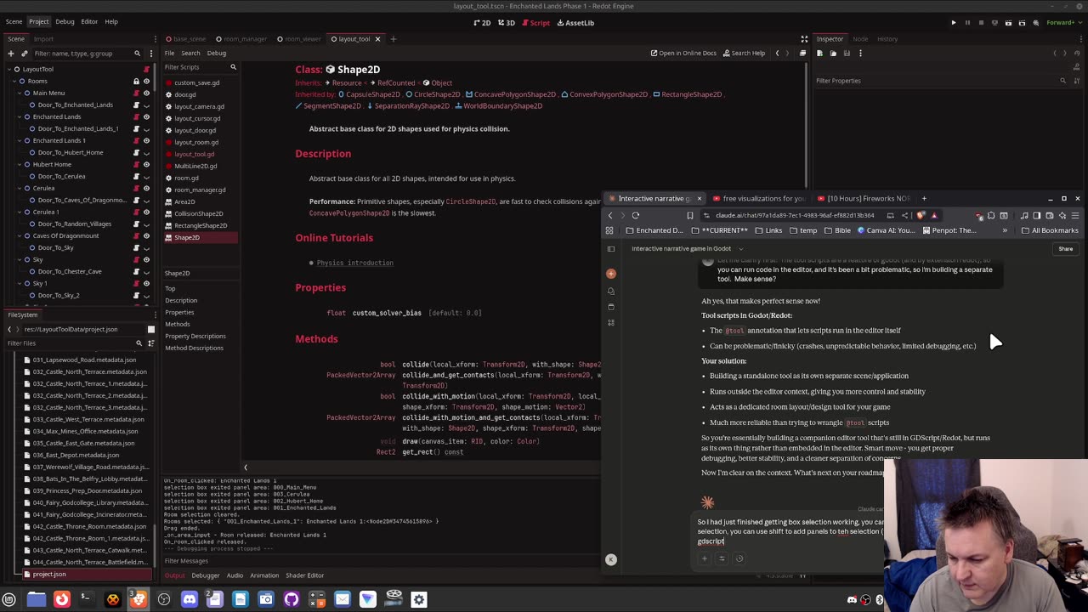Image resolution: width=1088 pixels, height=612 pixels.
Task: Open the Debug menu in top bar
Action: click(x=65, y=21)
